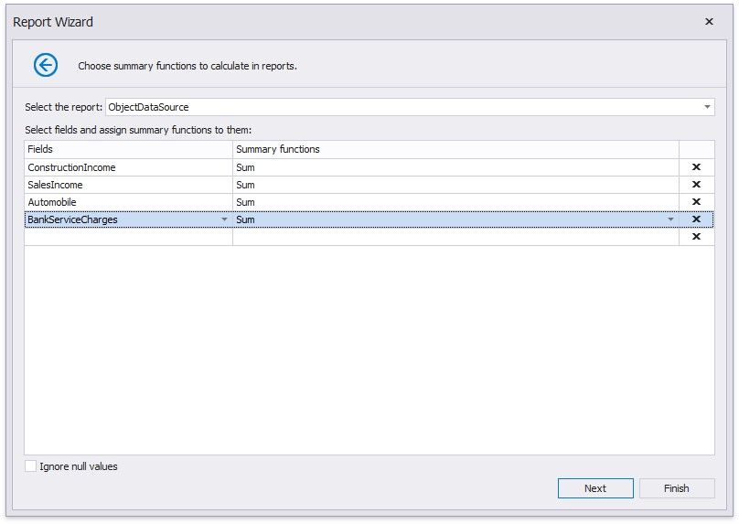Click the Fields column header

click(128, 149)
